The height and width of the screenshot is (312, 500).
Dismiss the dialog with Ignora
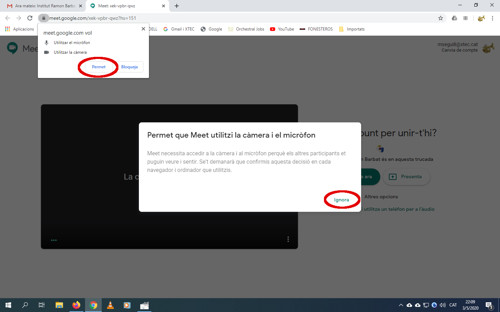tap(341, 200)
